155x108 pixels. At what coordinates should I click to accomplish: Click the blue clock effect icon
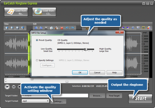point(133,28)
